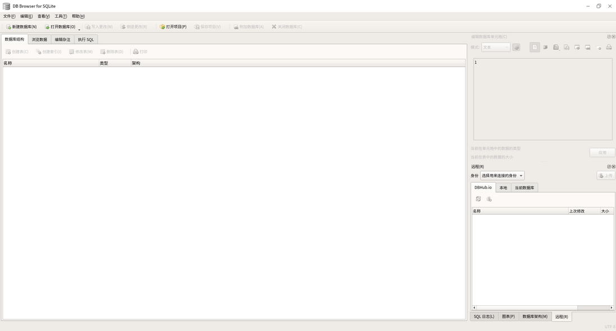The image size is (616, 331).
Task: Click the Create Table (创建表) button
Action: [x=17, y=52]
